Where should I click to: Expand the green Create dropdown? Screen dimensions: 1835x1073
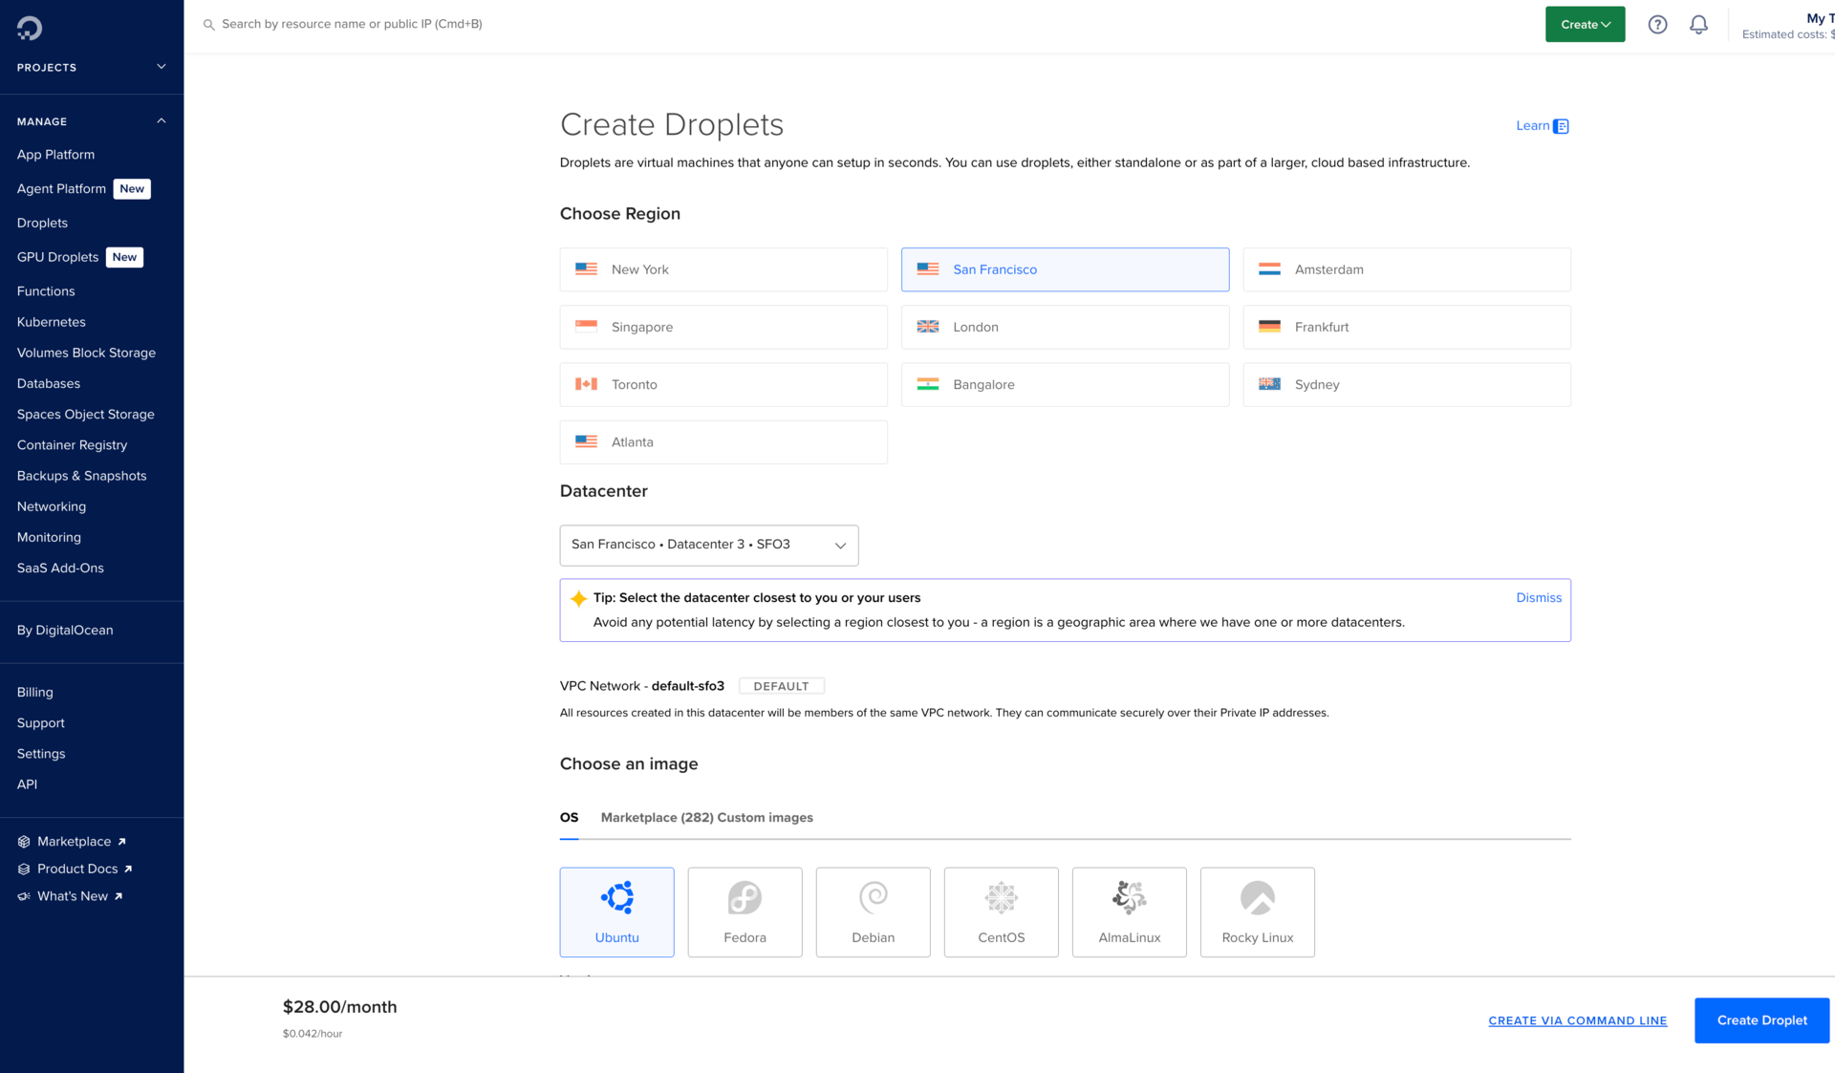1585,25
